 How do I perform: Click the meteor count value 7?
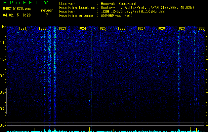tap(47, 15)
